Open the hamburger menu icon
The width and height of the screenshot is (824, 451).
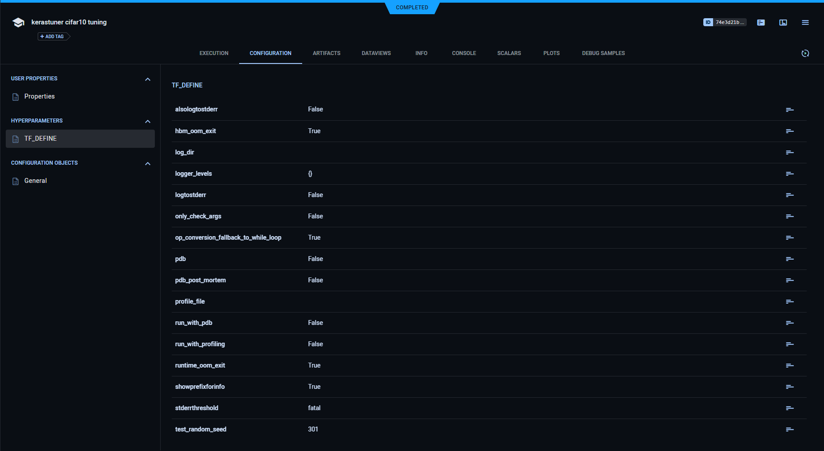805,22
